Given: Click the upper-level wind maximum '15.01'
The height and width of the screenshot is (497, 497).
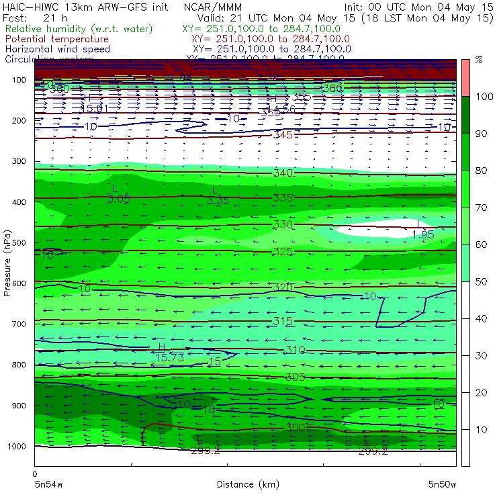Looking at the screenshot, I should coord(95,108).
